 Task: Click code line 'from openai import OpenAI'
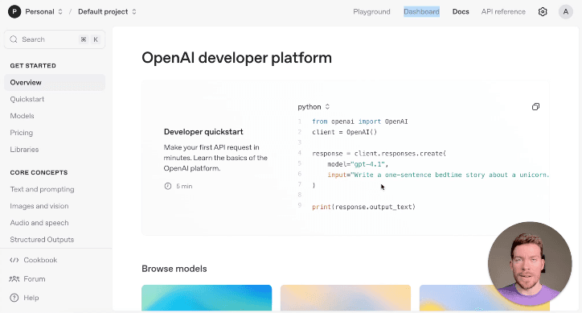point(359,121)
